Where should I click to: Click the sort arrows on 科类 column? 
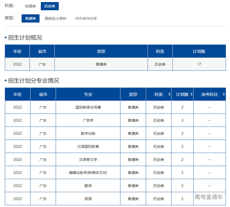pyautogui.click(x=169, y=94)
